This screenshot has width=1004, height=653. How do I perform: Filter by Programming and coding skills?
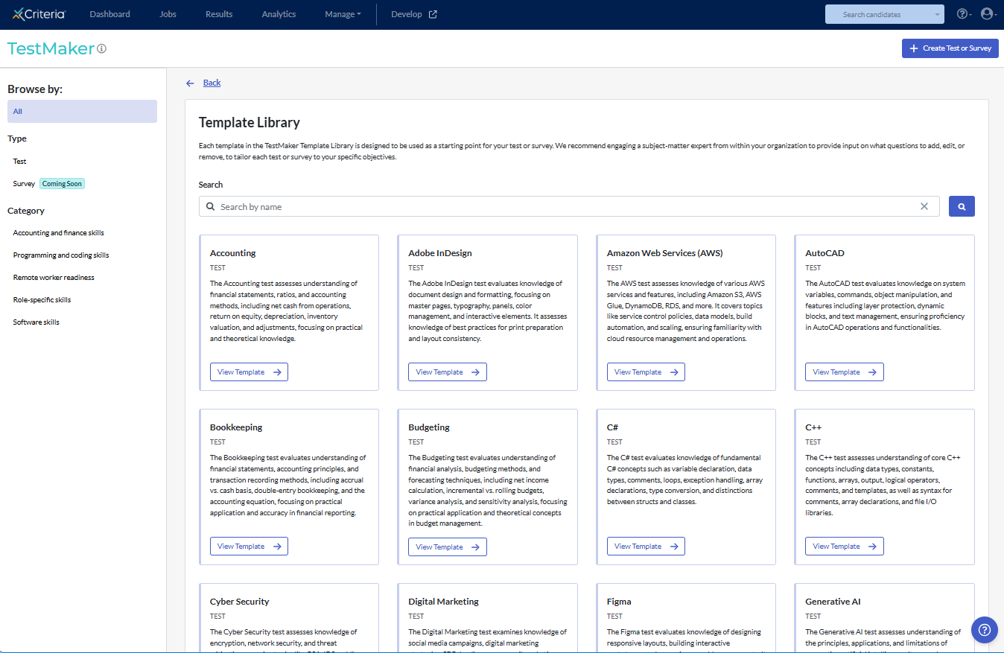(x=61, y=255)
